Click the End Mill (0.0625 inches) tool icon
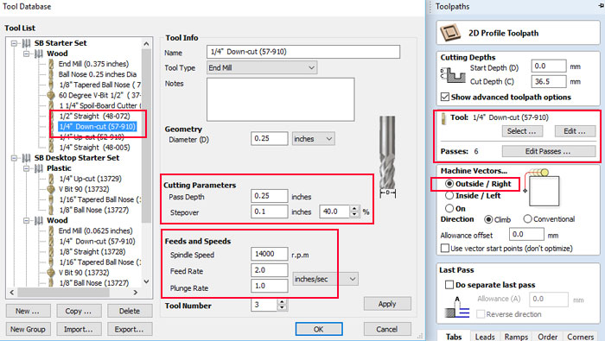This screenshot has height=341, width=605. [51, 230]
